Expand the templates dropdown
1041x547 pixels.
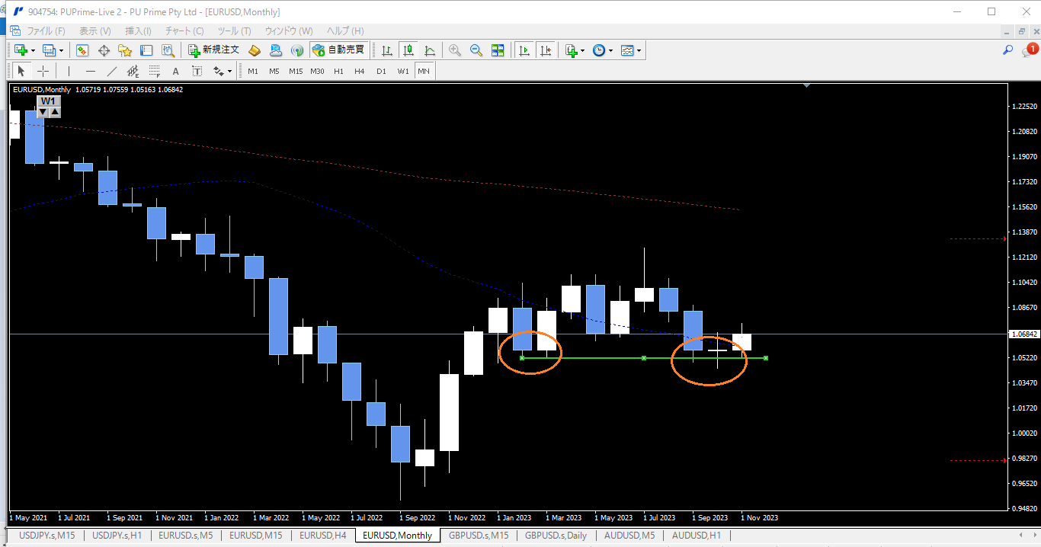click(x=639, y=51)
